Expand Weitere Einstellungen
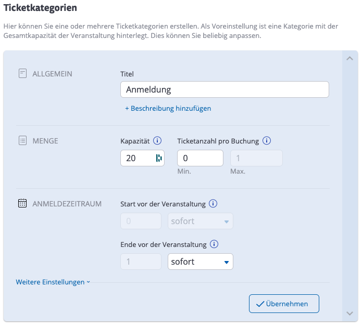 pos(53,282)
